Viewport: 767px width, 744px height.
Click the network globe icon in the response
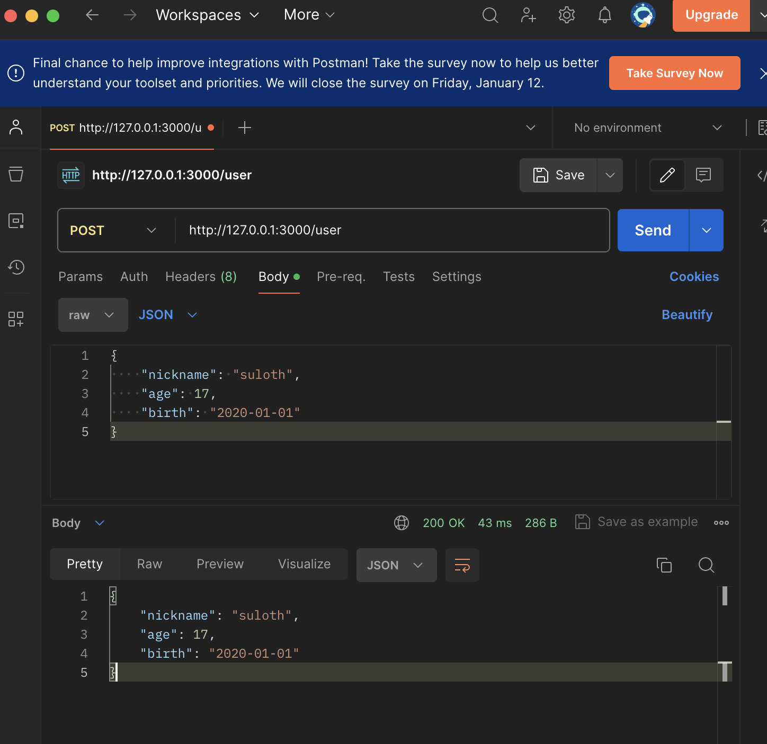402,523
